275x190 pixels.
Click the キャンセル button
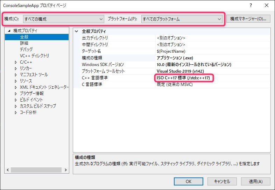tap(222, 181)
